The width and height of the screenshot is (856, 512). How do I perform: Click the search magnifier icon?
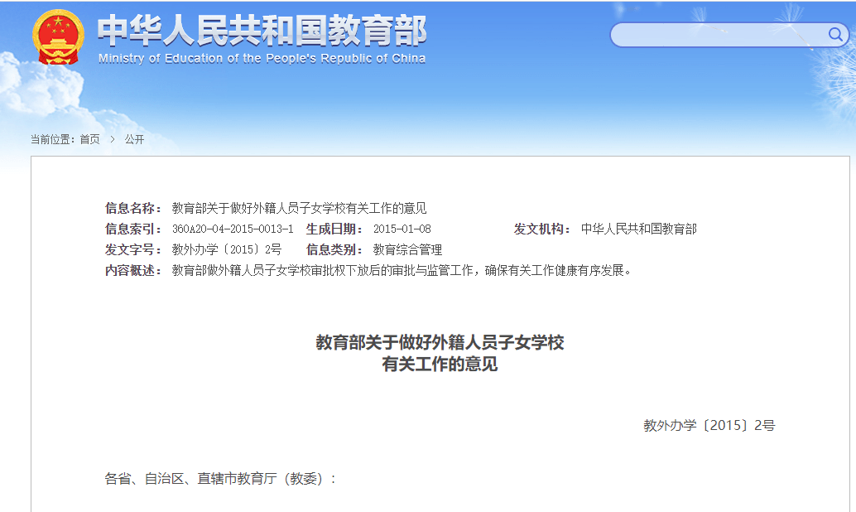pos(835,36)
